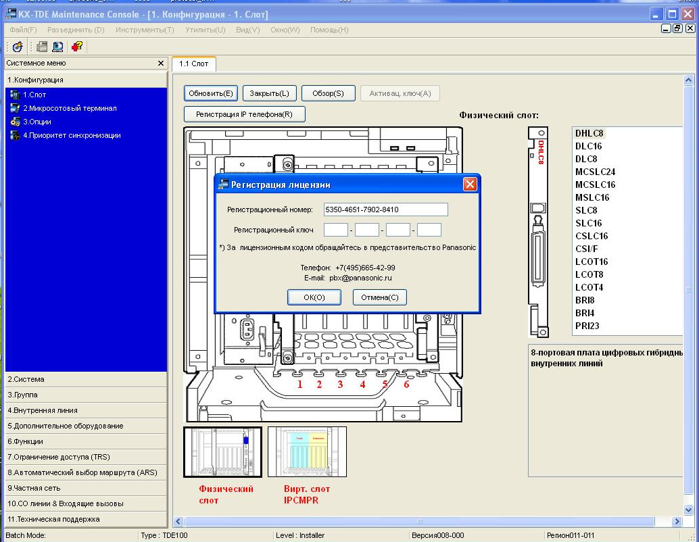Click the third Регистрационный ключ box

pos(398,230)
